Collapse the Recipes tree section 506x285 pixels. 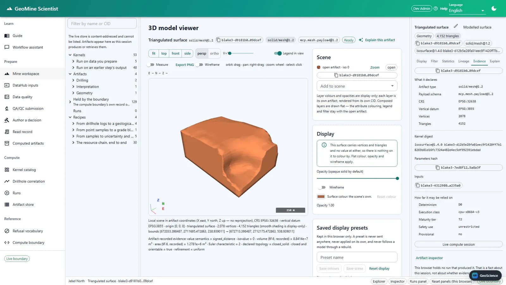70,117
